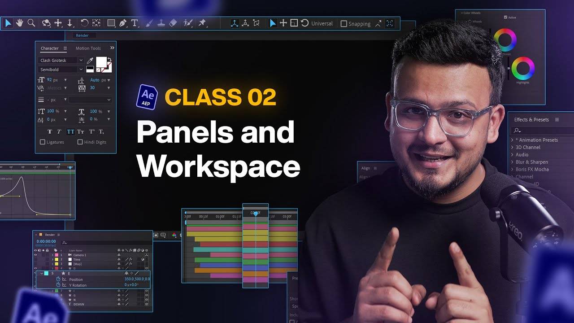Expand the Audio effects category

pyautogui.click(x=512, y=154)
